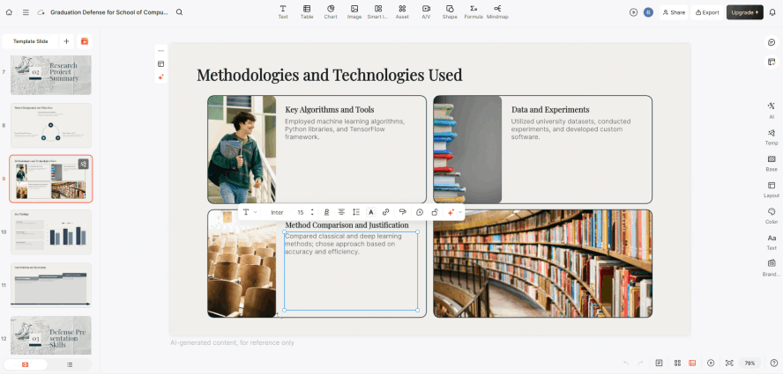
Task: Click the format painter icon
Action: click(x=402, y=212)
